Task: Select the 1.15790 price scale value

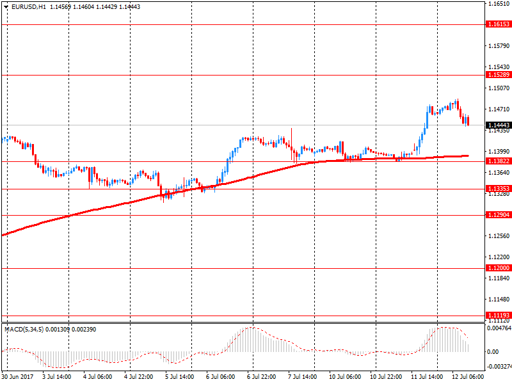Action: (x=499, y=45)
